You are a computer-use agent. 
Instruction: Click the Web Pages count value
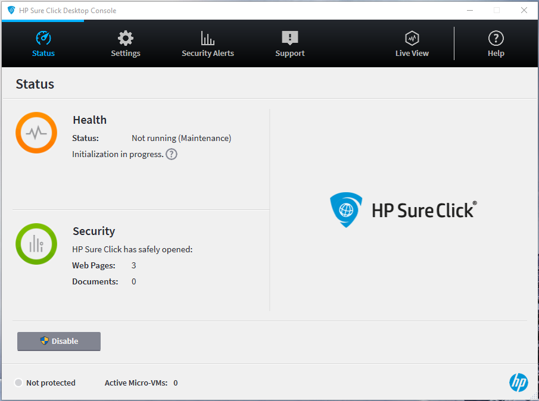(133, 265)
